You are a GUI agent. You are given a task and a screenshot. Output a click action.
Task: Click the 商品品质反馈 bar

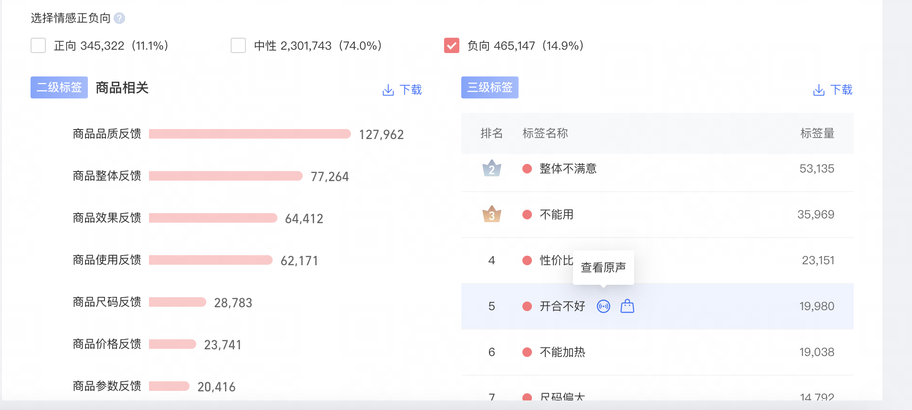[250, 134]
